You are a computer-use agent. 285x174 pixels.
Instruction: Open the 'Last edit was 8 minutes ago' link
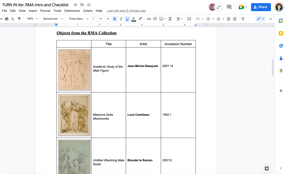(x=126, y=11)
